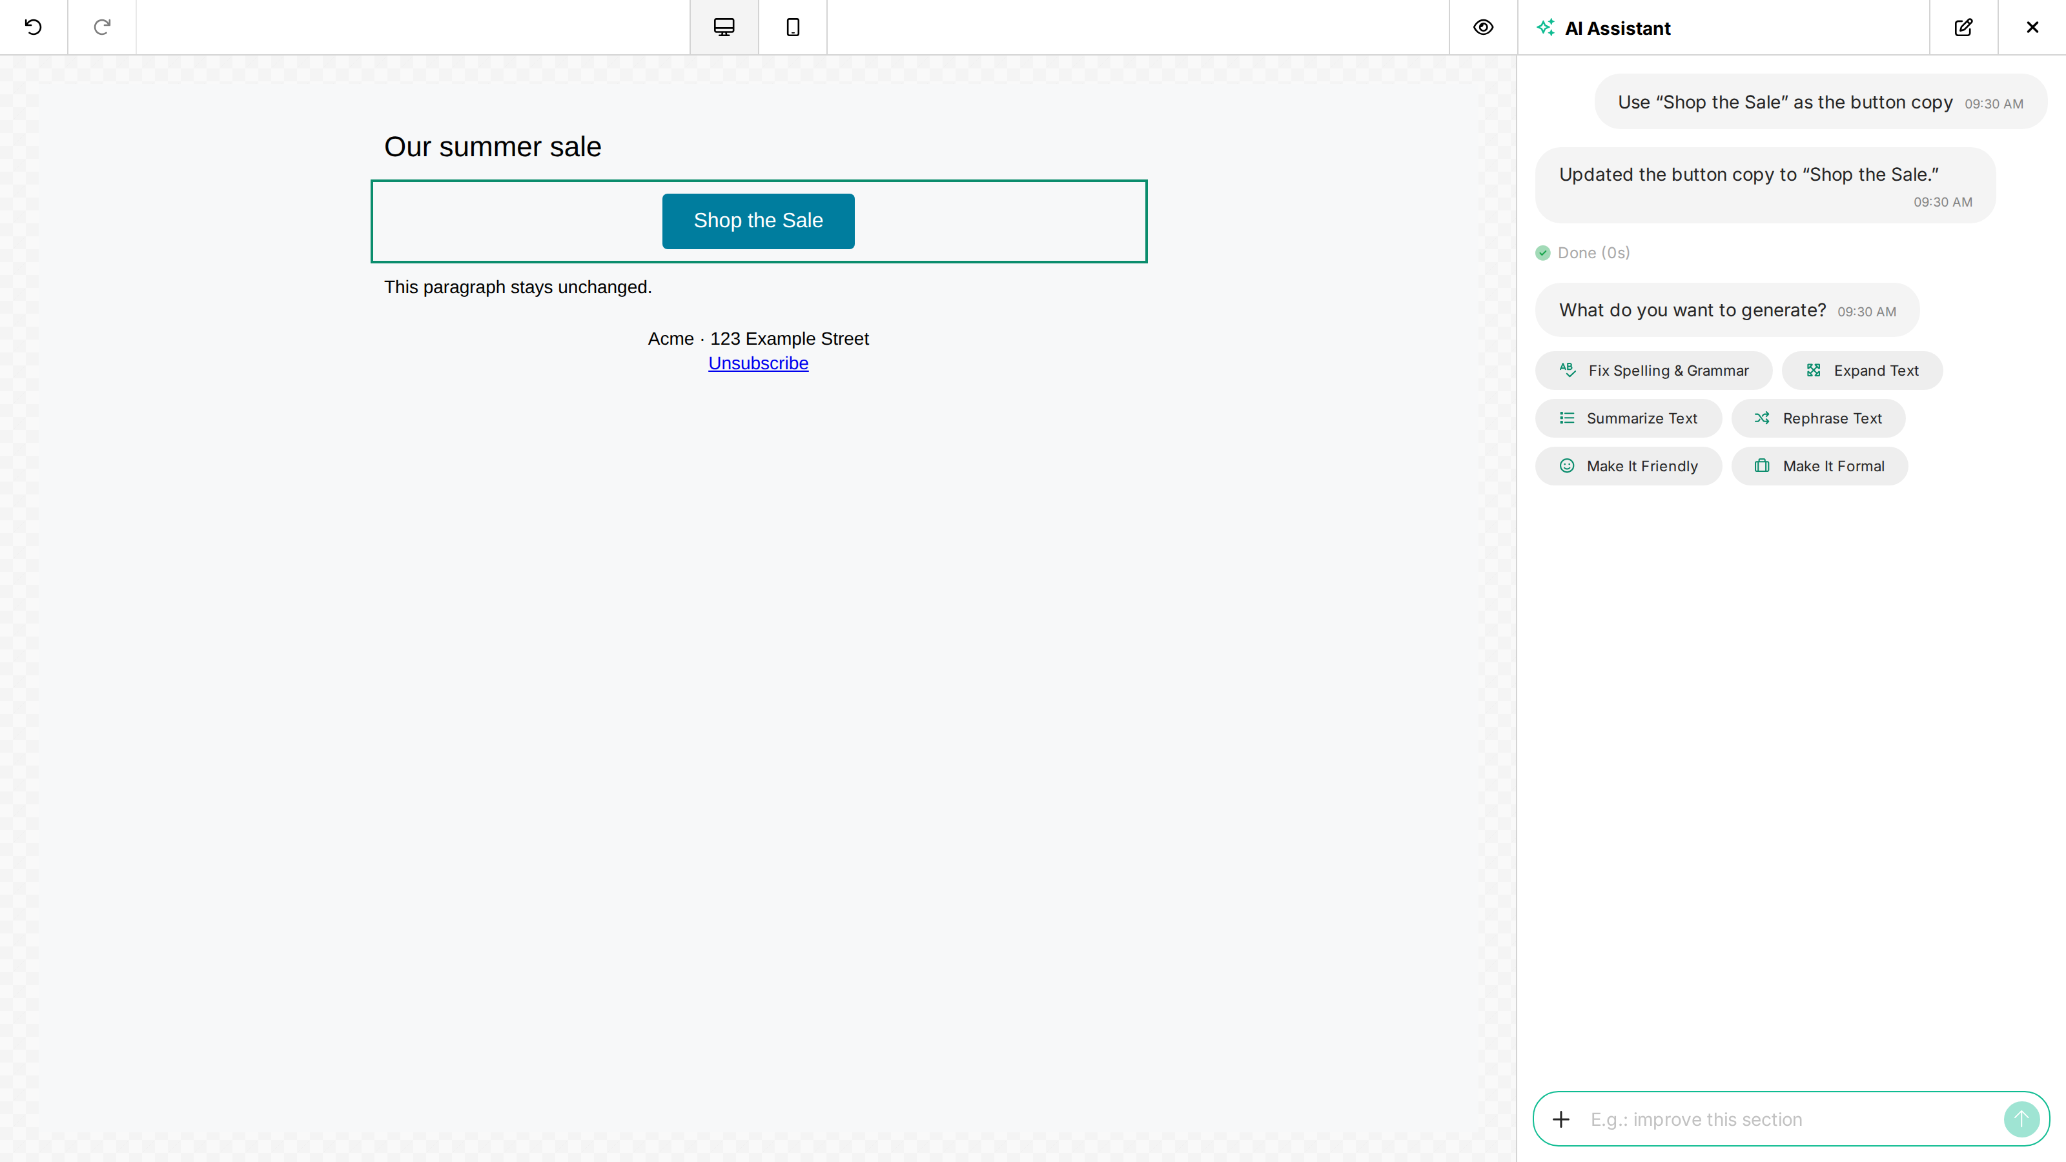The width and height of the screenshot is (2066, 1162).
Task: Close the AI Assistant panel
Action: coord(2032,27)
